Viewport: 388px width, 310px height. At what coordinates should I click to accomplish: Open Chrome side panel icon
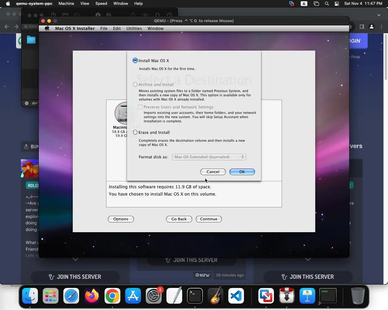[x=362, y=27]
